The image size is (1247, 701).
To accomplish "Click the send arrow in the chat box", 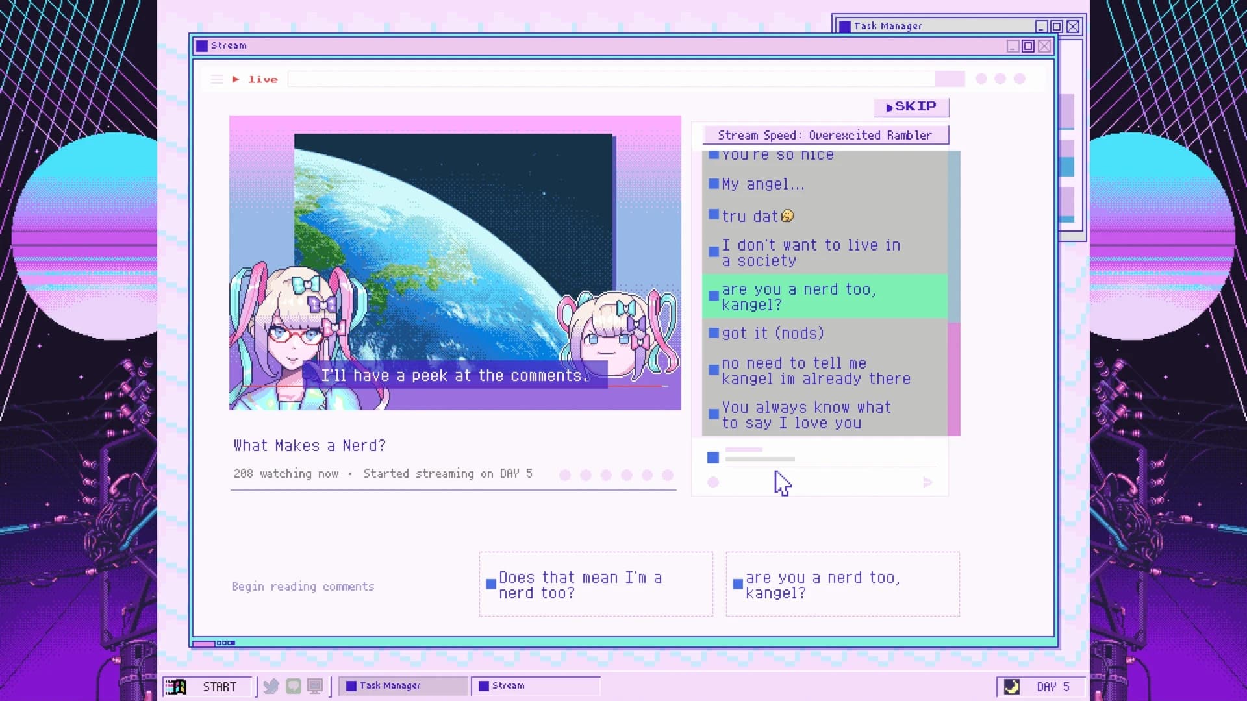I will tap(927, 482).
